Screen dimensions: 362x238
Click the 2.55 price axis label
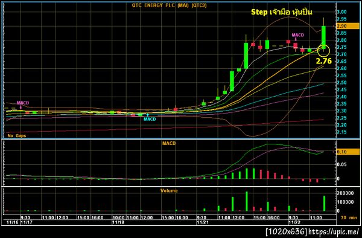click(341, 76)
